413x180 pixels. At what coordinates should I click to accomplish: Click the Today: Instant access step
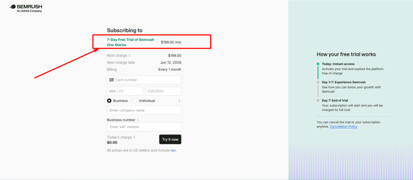click(338, 64)
